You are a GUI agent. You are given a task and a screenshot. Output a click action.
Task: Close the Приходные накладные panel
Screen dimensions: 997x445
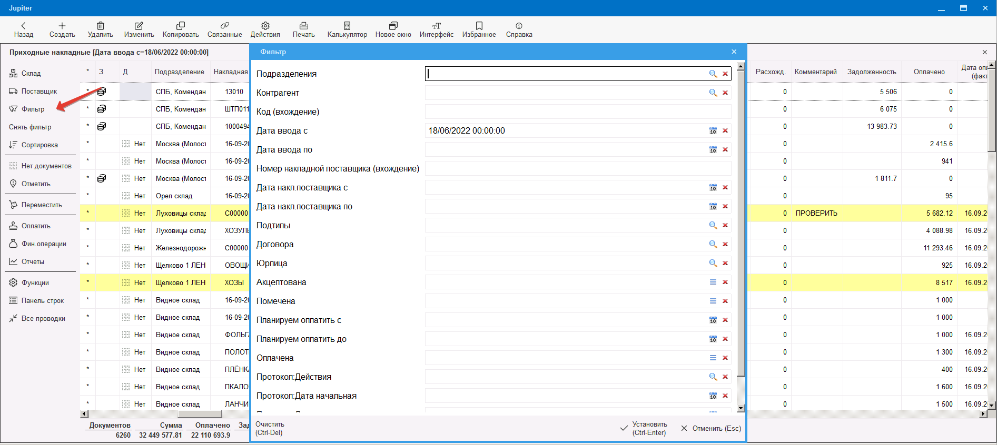pos(985,52)
